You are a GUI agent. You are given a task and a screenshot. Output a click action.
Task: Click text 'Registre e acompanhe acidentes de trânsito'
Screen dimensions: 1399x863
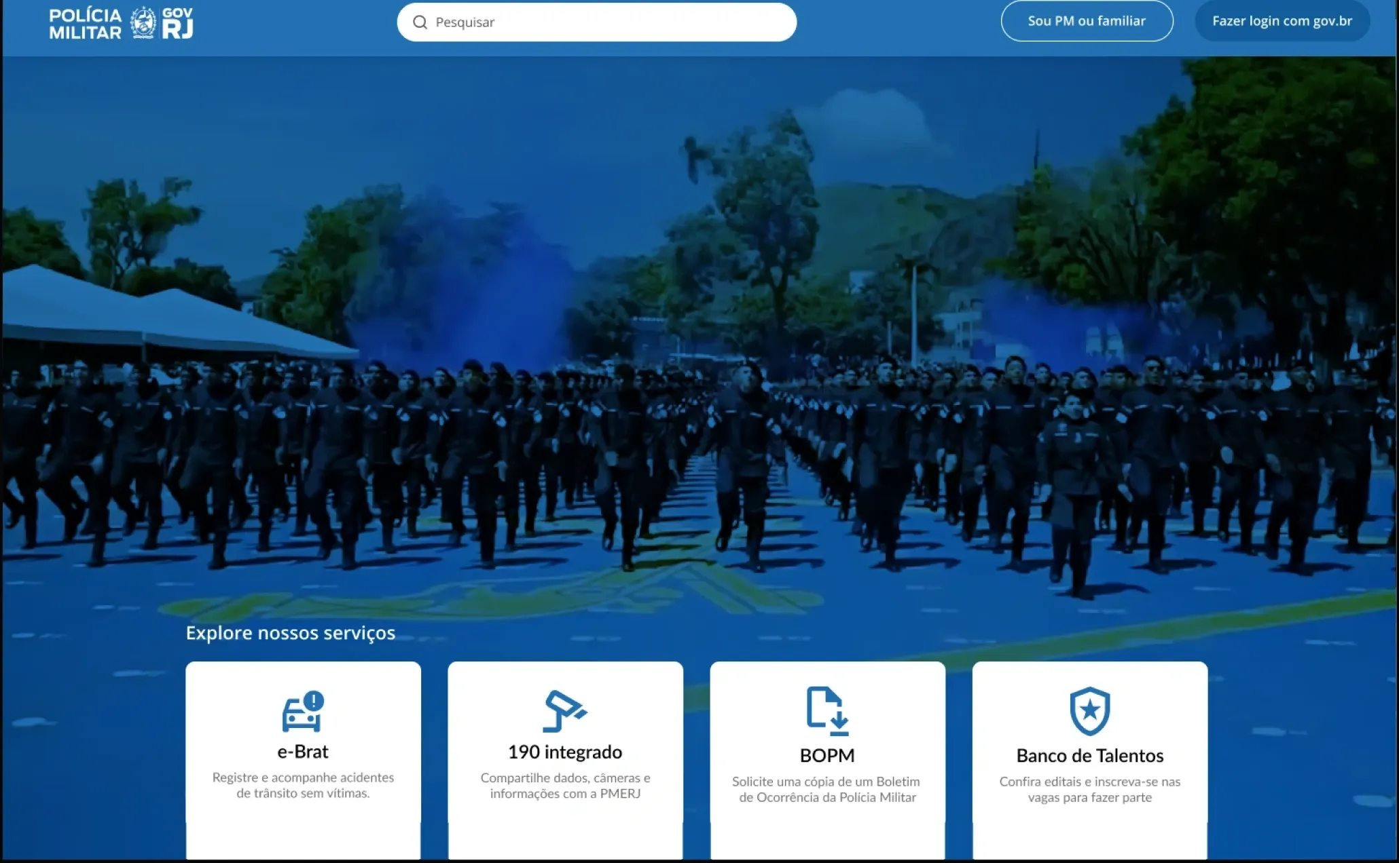(303, 785)
